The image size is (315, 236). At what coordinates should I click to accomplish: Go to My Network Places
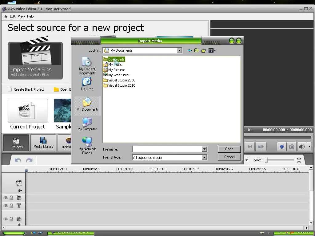pos(87,146)
